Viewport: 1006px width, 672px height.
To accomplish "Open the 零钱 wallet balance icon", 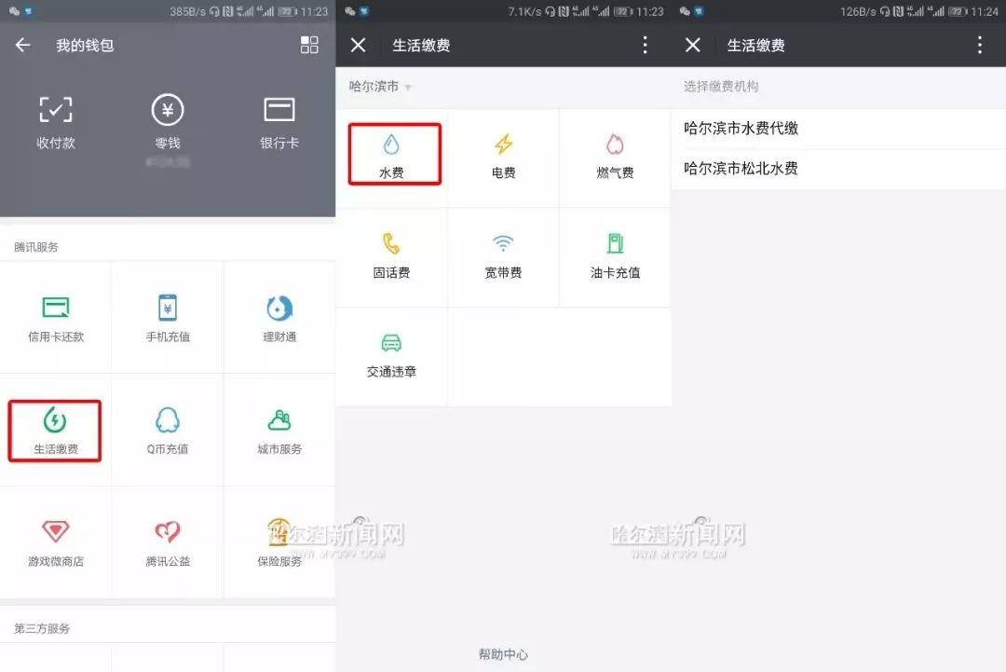I will pyautogui.click(x=168, y=121).
